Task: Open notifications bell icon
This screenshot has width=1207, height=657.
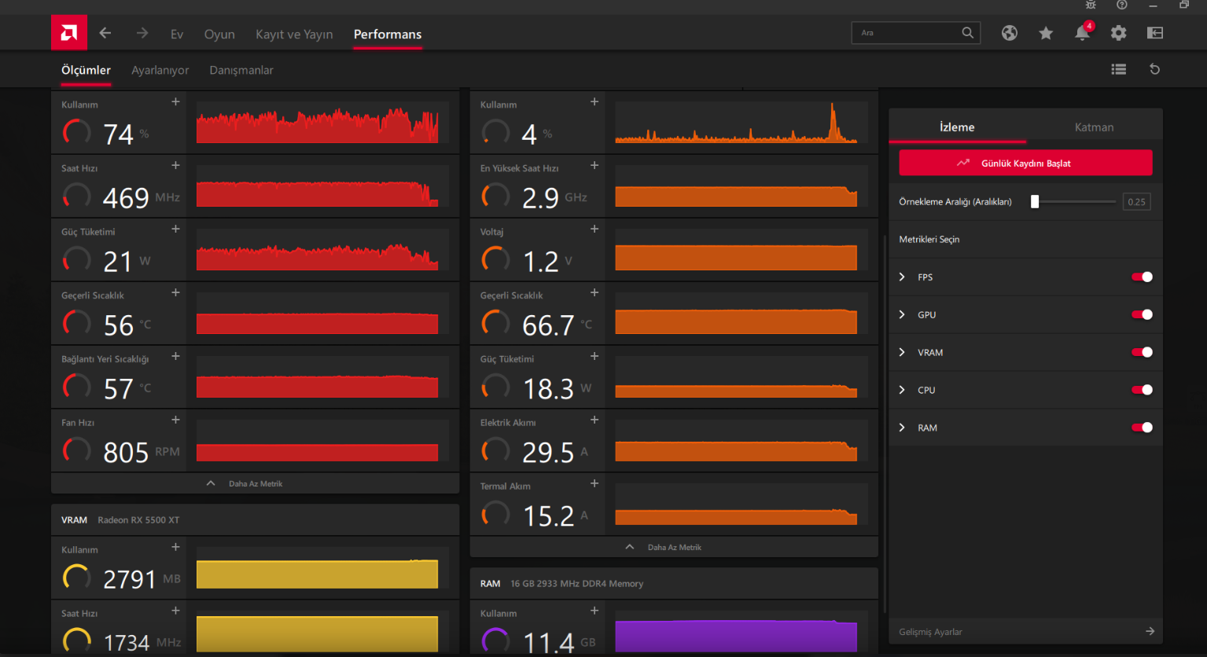Action: (1083, 33)
